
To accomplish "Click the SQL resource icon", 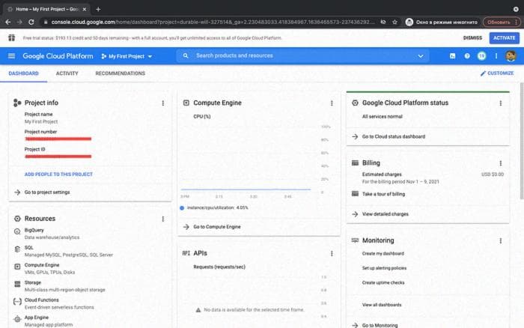I will (17, 249).
